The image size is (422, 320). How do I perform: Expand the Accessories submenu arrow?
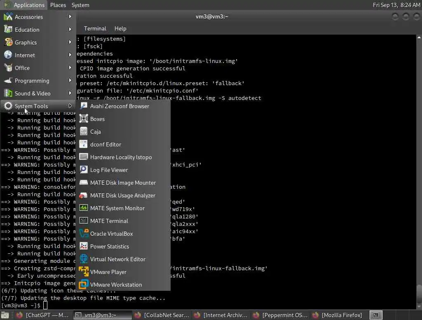[70, 17]
